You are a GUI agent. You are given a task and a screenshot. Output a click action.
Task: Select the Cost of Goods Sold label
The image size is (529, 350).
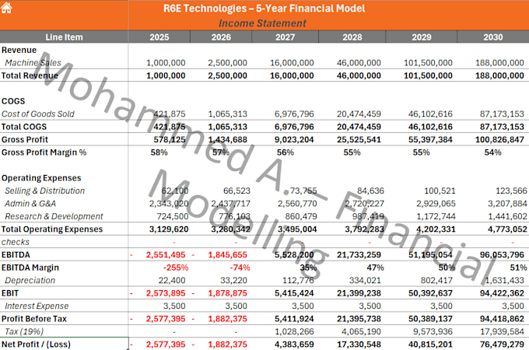pos(38,114)
